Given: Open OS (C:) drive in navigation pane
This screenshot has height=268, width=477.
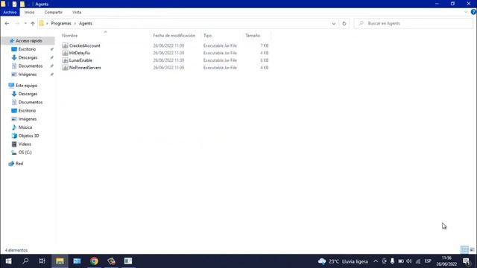Looking at the screenshot, I should tap(25, 152).
